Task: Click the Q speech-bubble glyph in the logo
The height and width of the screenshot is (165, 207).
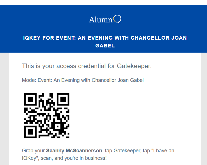Action: pyautogui.click(x=118, y=19)
